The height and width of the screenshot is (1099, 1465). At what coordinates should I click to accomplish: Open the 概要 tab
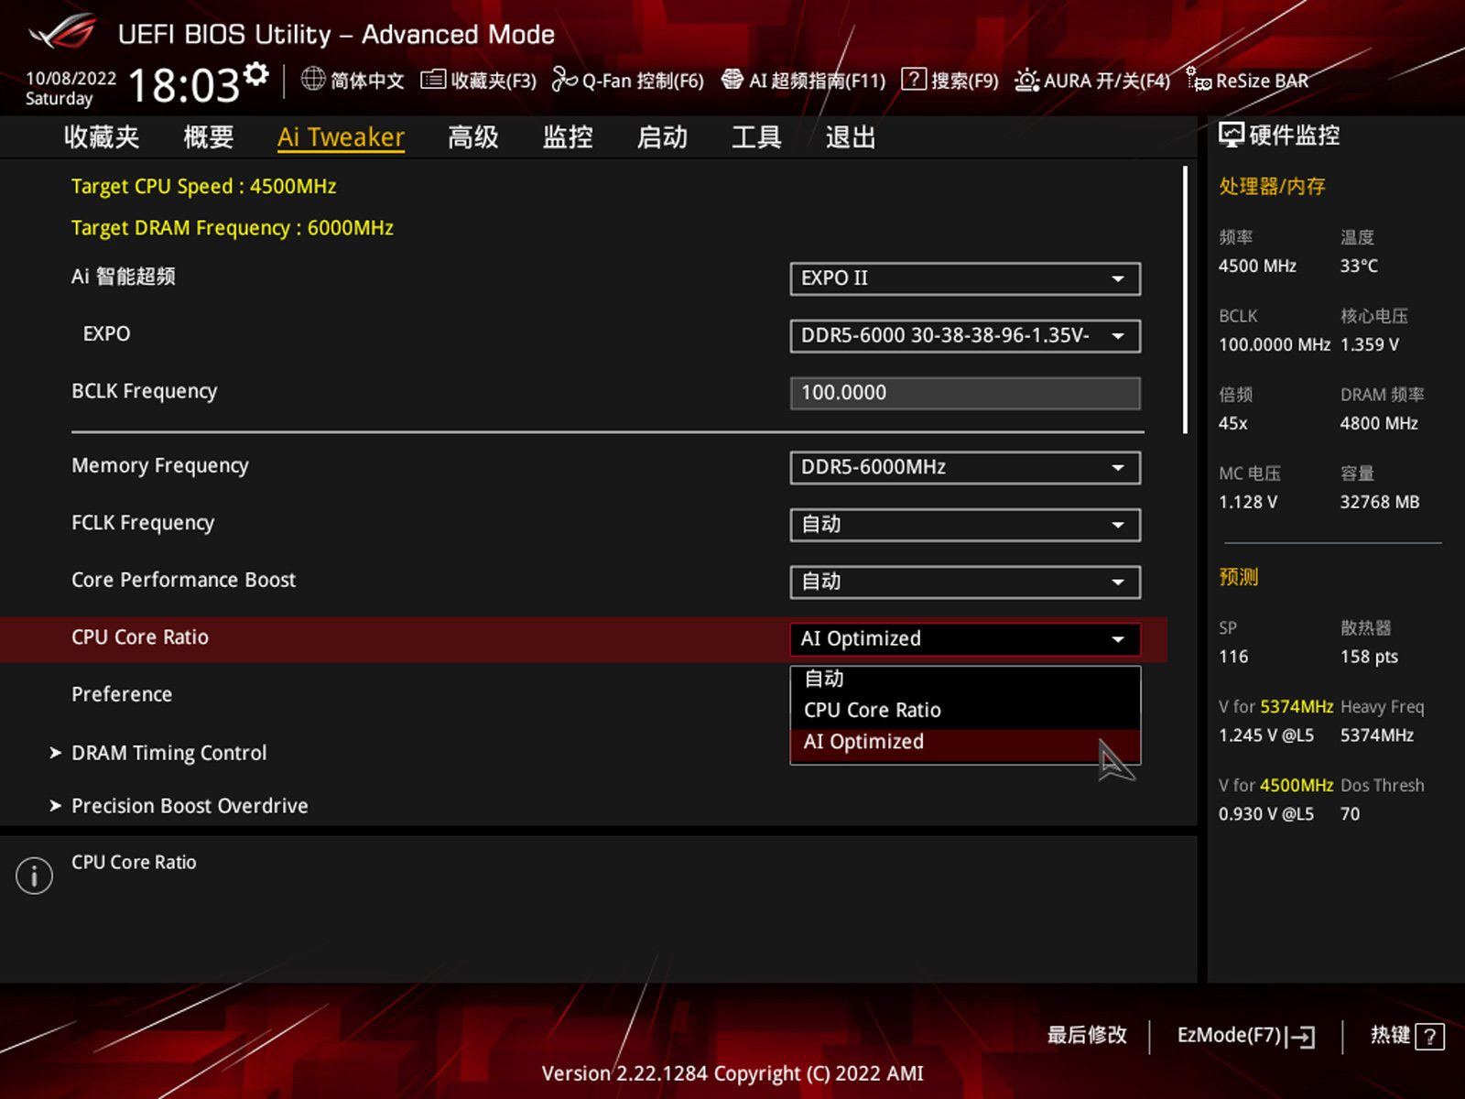209,137
